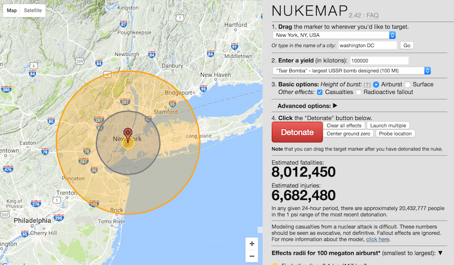Enable the Radioactive fallout checkbox

[x=359, y=92]
